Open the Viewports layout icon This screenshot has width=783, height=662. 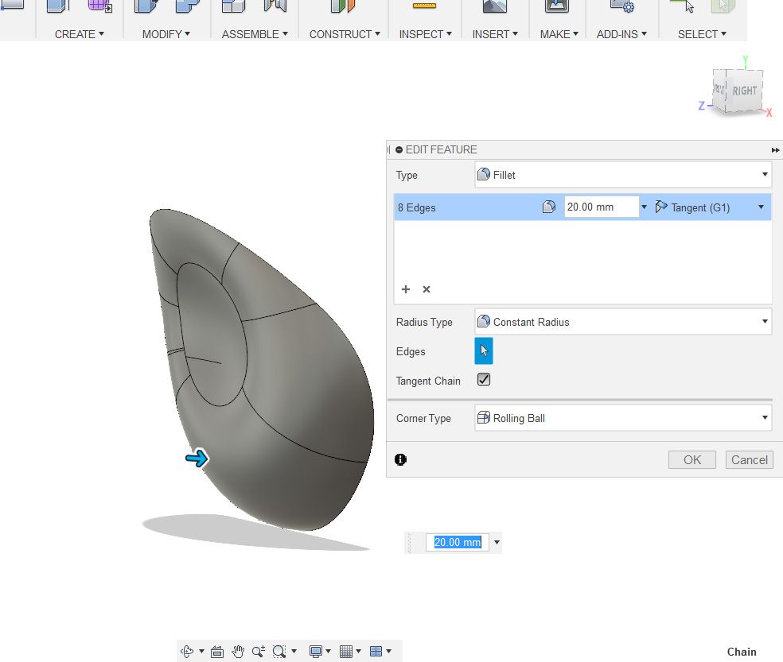coord(376,651)
